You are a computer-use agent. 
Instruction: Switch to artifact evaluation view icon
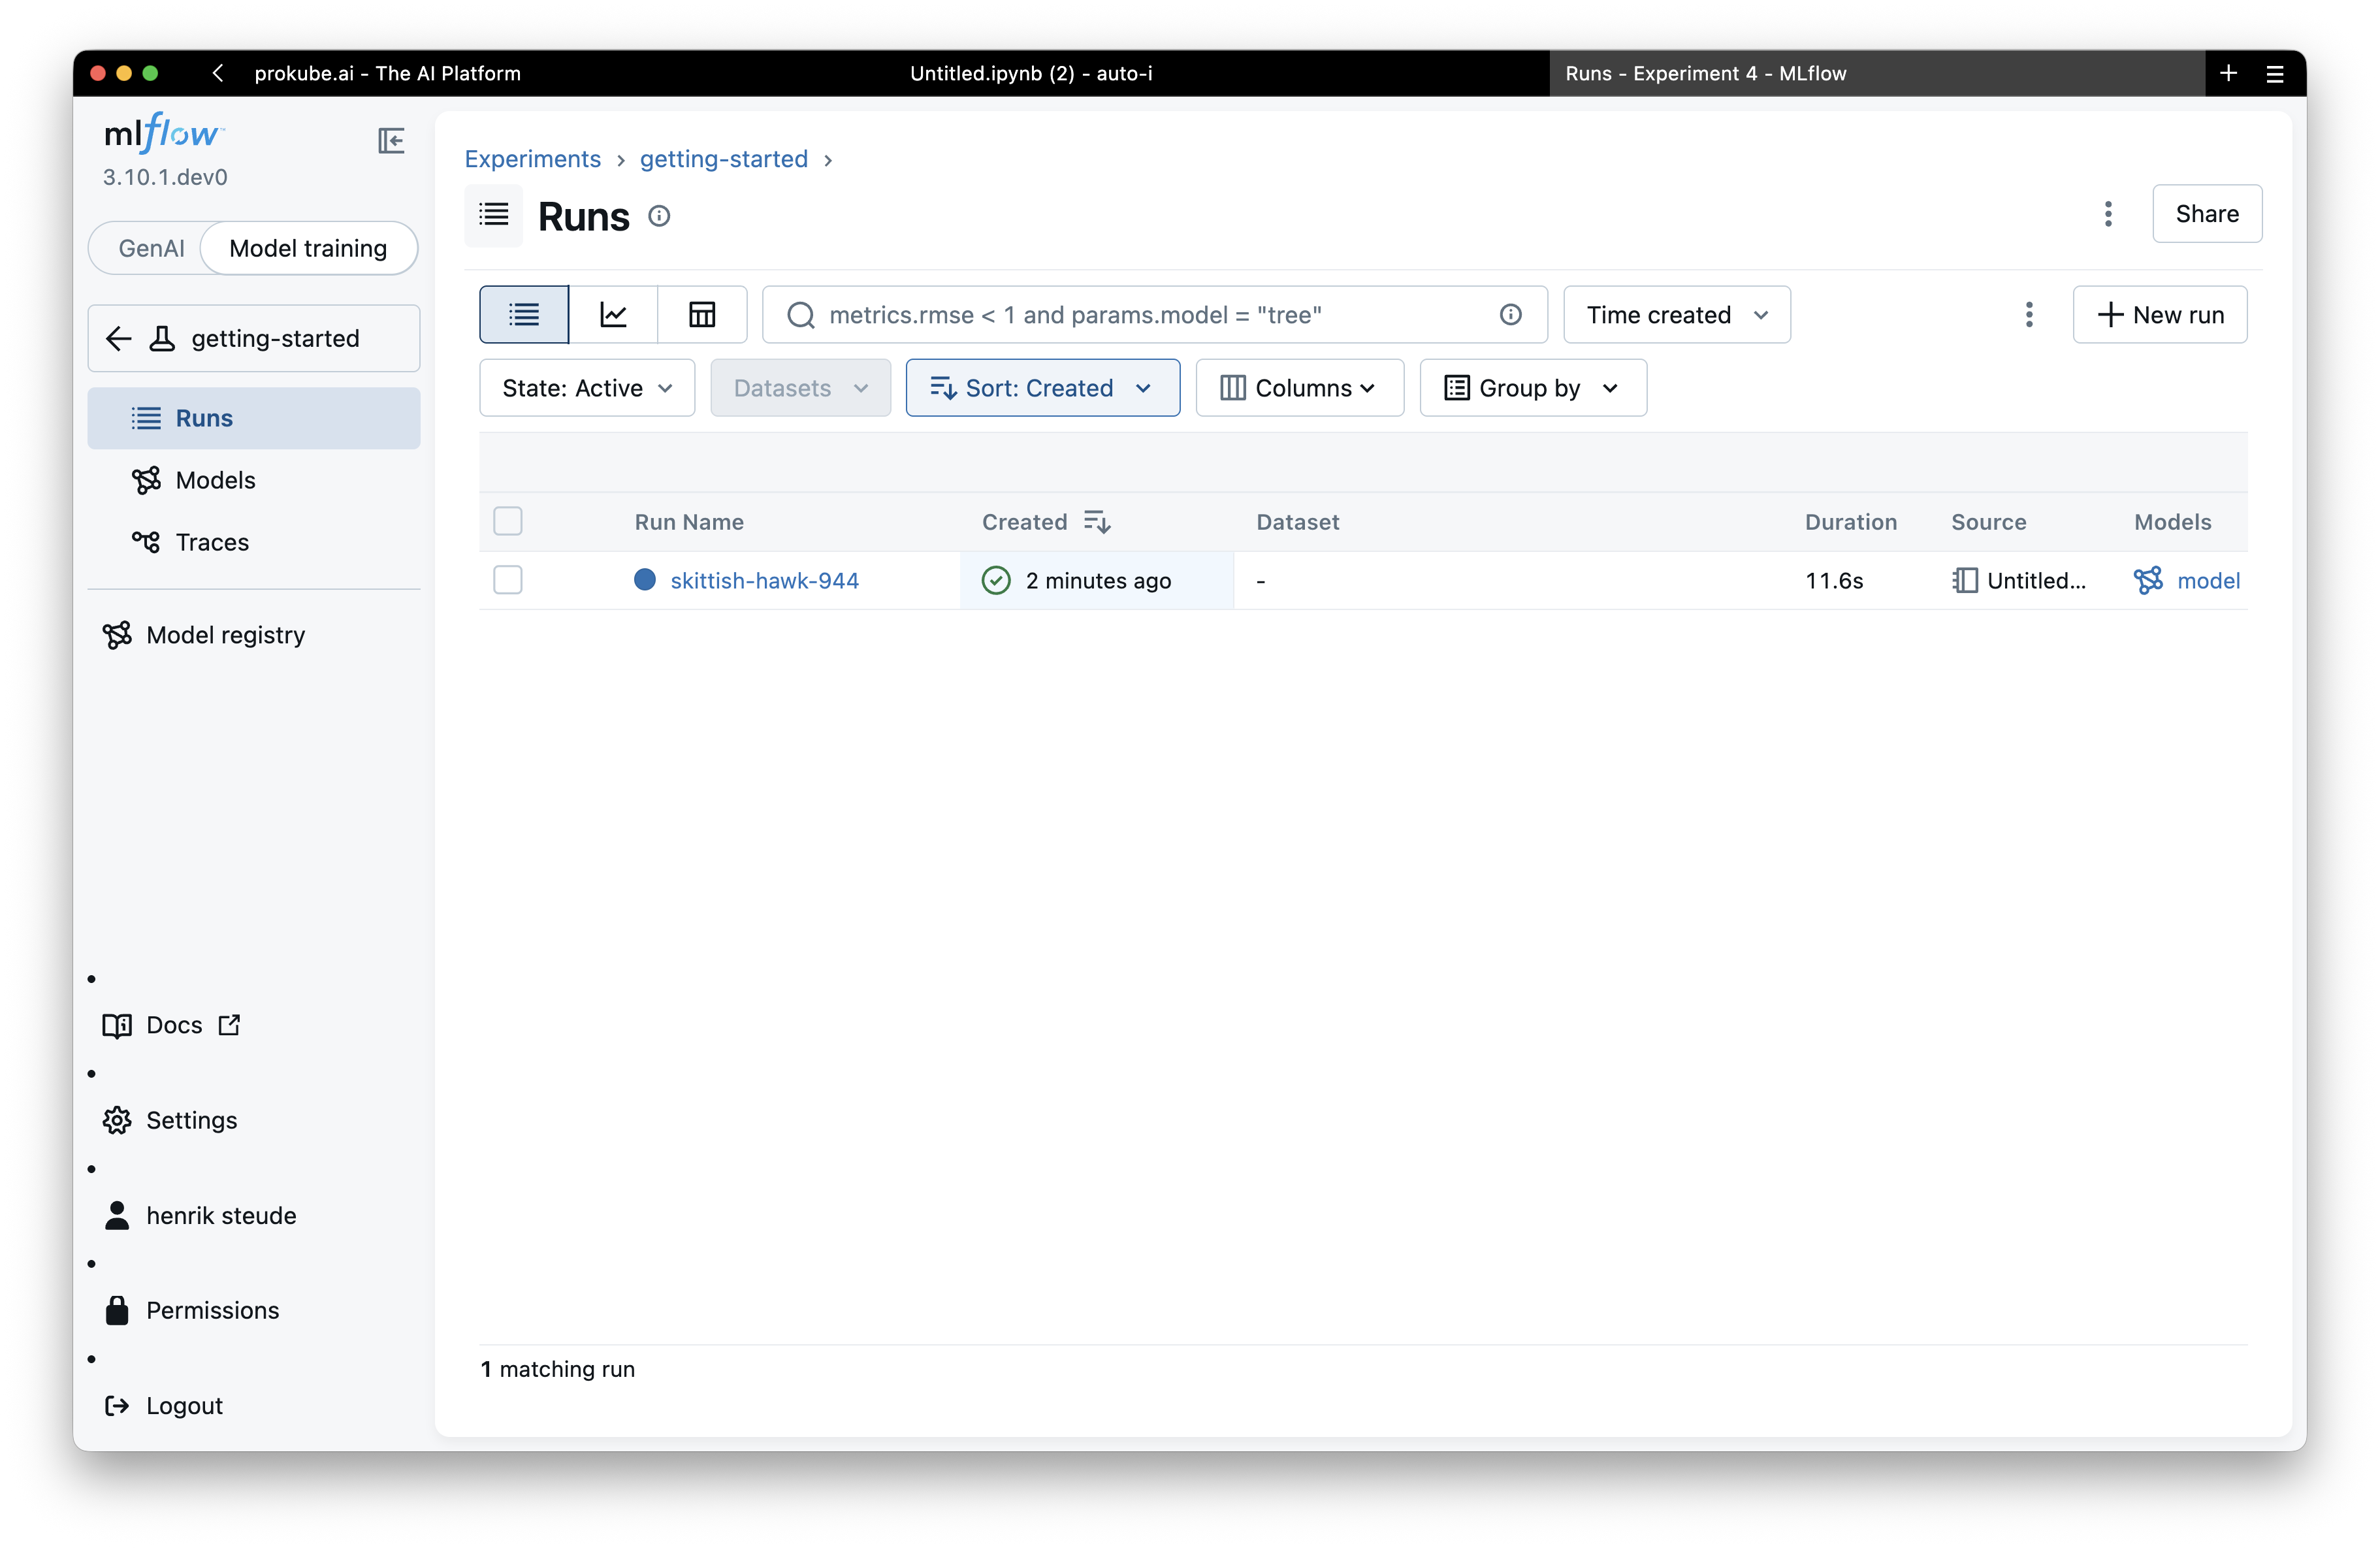[702, 315]
